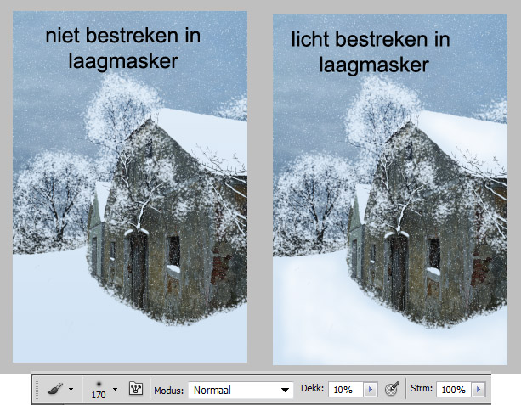The image size is (521, 405).
Task: Toggle tablet pressure for opacity icon
Action: [392, 389]
